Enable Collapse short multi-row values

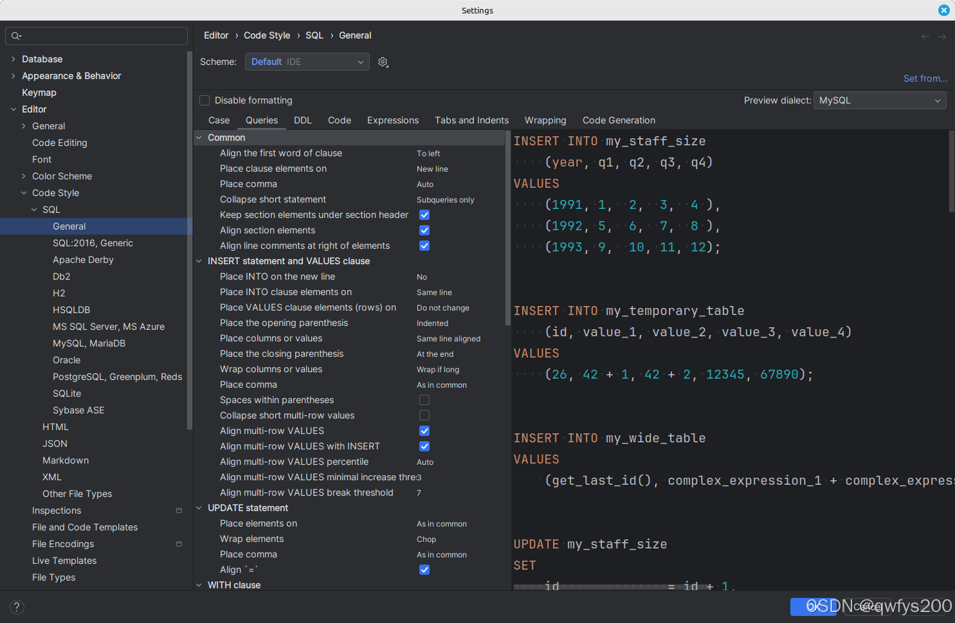click(424, 415)
